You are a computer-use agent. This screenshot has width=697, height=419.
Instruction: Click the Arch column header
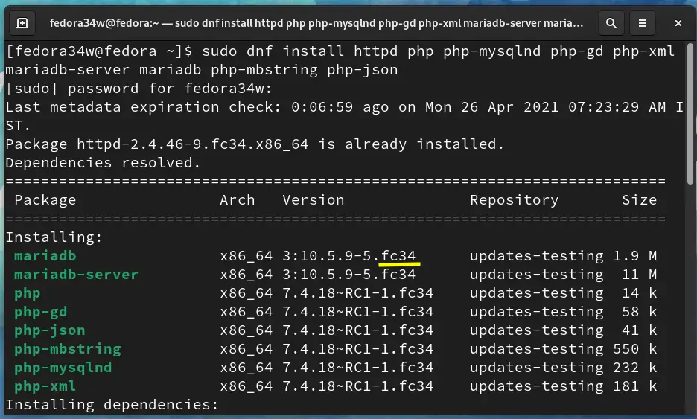coord(238,200)
